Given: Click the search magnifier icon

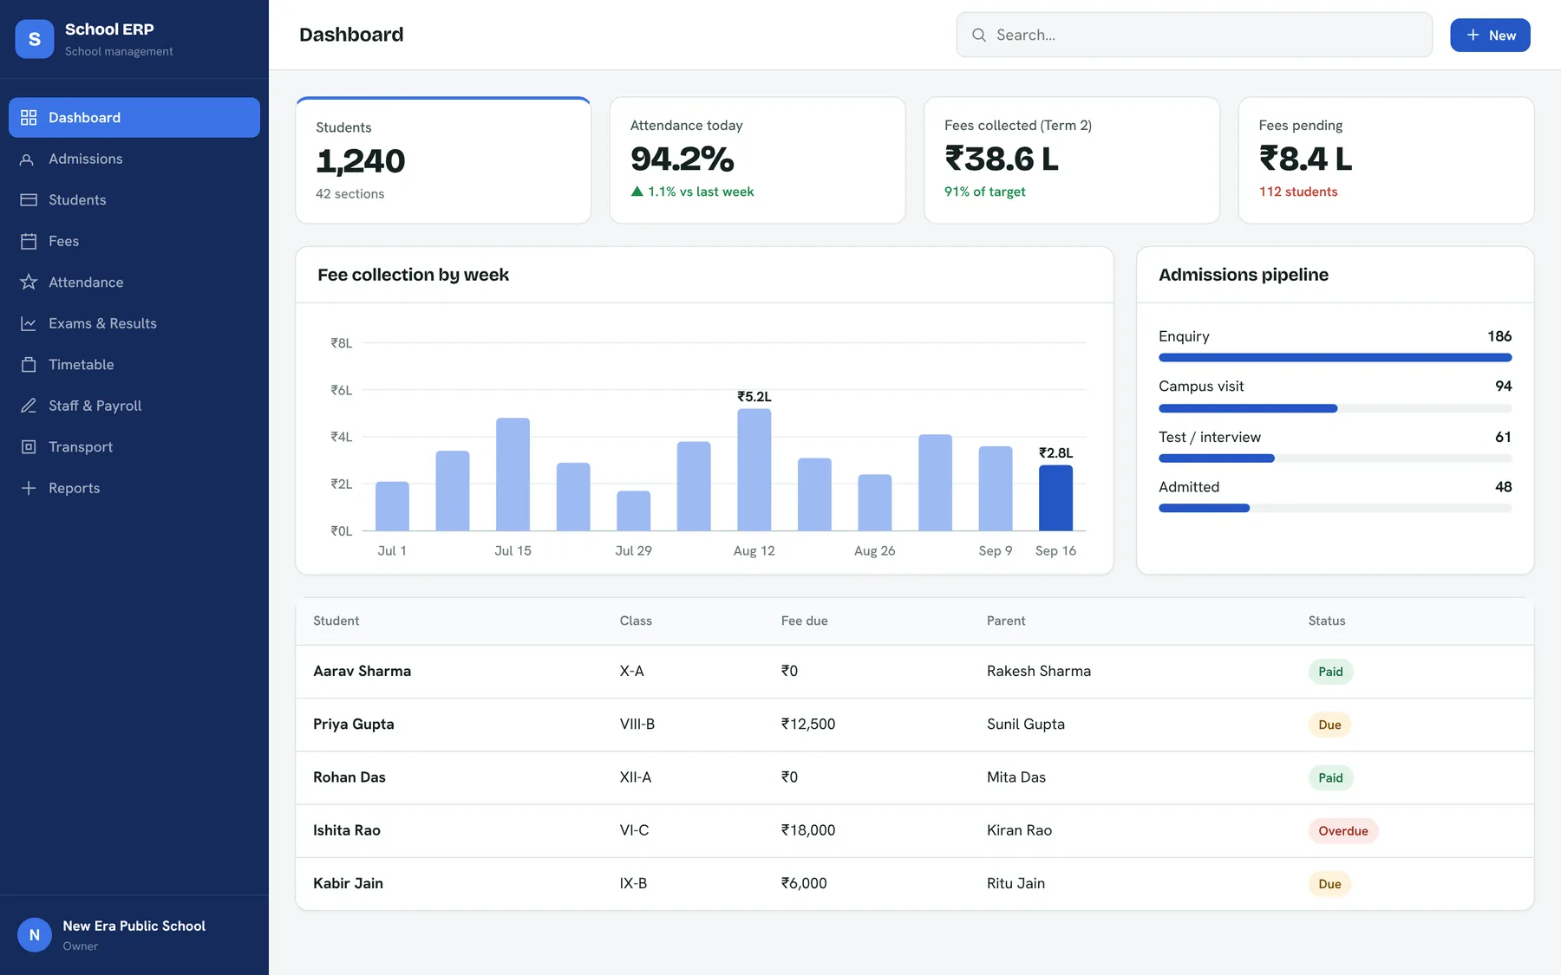Looking at the screenshot, I should [x=979, y=35].
